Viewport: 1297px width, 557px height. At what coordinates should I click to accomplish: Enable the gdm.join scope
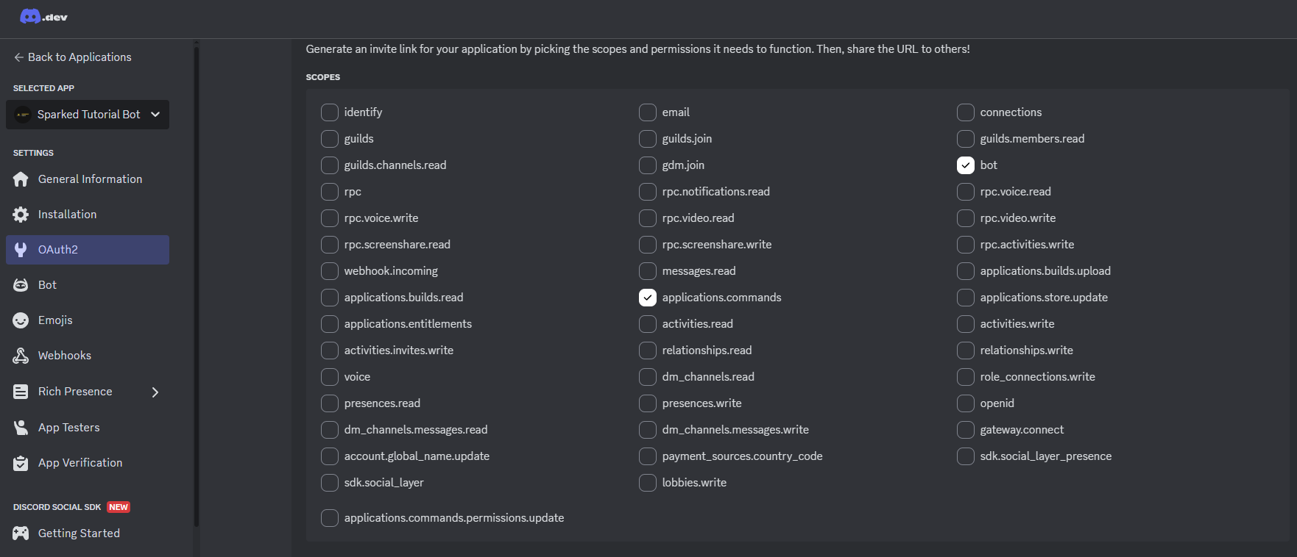648,165
